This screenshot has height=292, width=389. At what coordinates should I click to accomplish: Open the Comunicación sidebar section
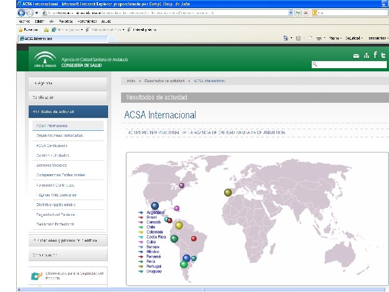click(x=68, y=255)
